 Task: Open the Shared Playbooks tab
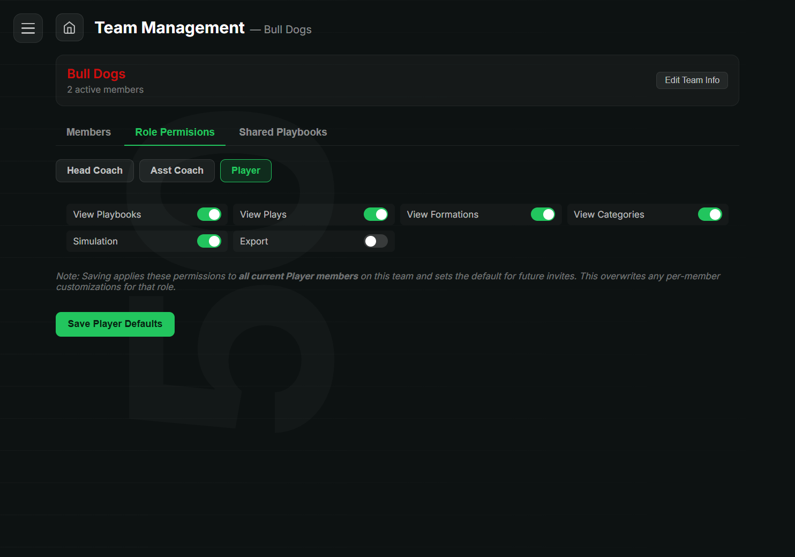283,132
